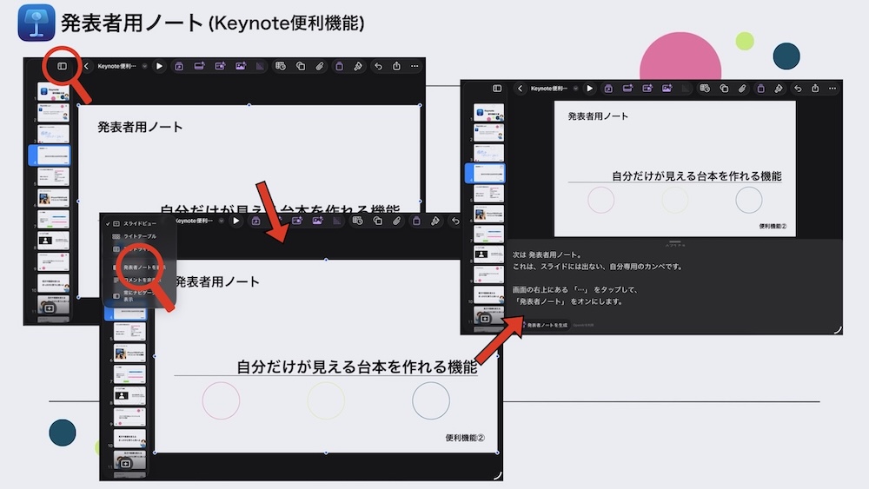
Task: Tap the add slide button in right screenshot navigator
Action: pyautogui.click(x=485, y=319)
